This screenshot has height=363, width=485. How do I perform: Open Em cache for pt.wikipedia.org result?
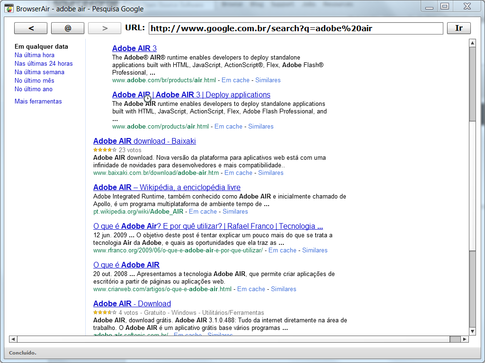[203, 212]
